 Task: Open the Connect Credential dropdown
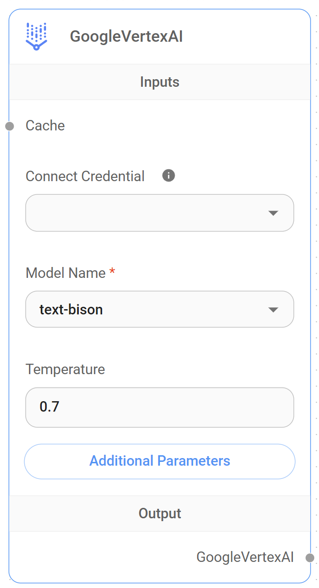(159, 213)
